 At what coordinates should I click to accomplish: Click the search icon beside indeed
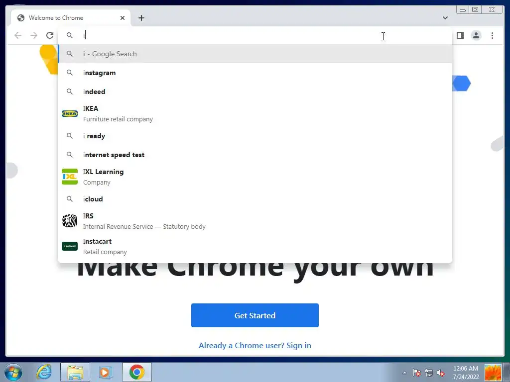coord(70,92)
